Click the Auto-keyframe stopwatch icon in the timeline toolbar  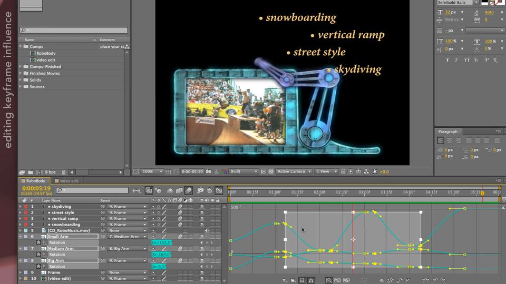pyautogui.click(x=209, y=190)
